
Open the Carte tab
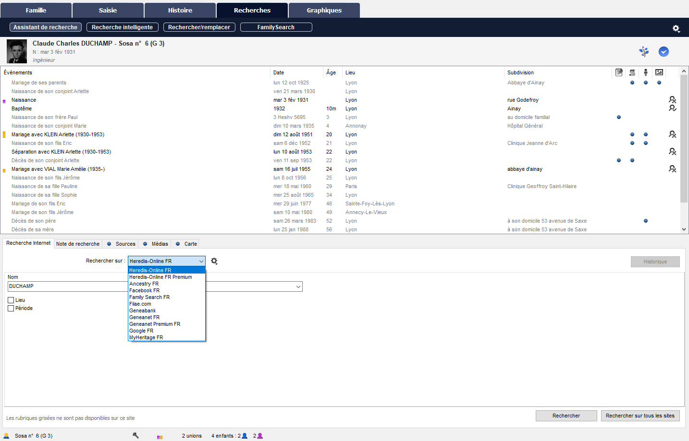point(185,244)
